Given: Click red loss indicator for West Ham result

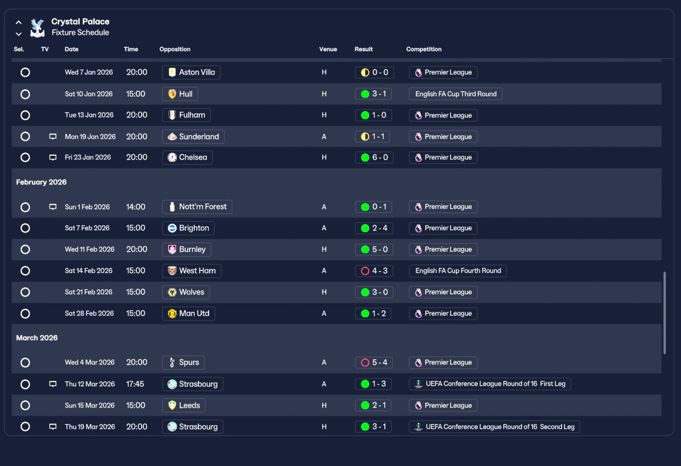Looking at the screenshot, I should tap(365, 270).
